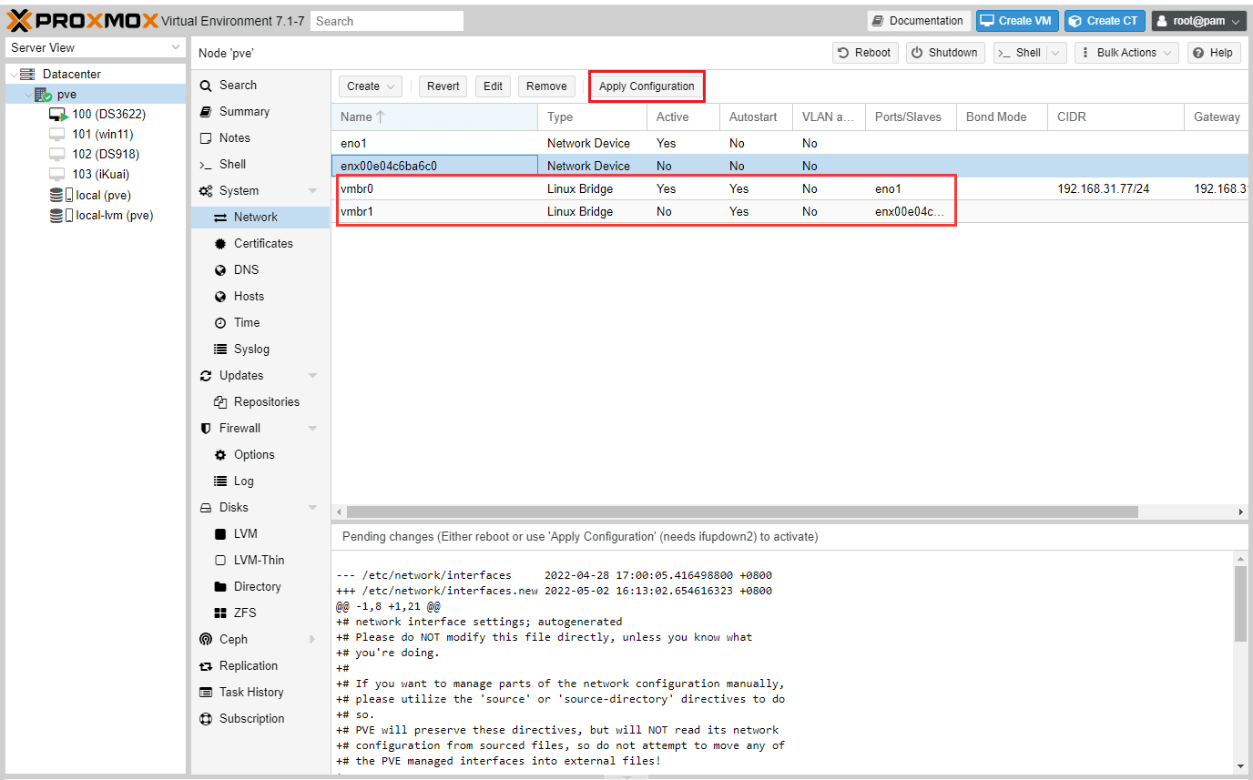Open Repositories
This screenshot has height=780, width=1253.
pyautogui.click(x=260, y=401)
